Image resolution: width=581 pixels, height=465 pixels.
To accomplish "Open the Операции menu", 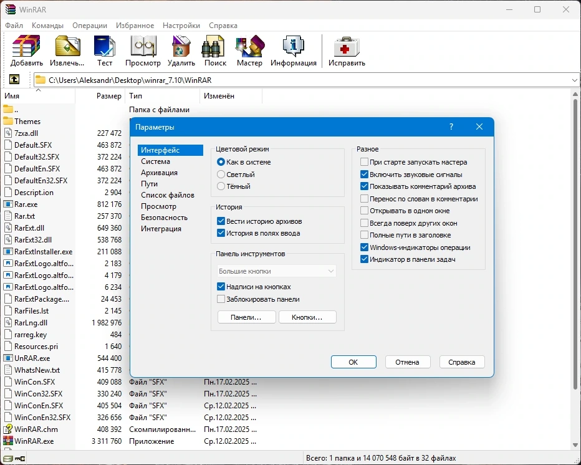I will 90,26.
